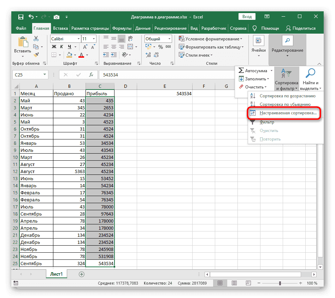This screenshot has width=335, height=298.
Task: Select the Лист1 sheet tab
Action: coord(56,274)
